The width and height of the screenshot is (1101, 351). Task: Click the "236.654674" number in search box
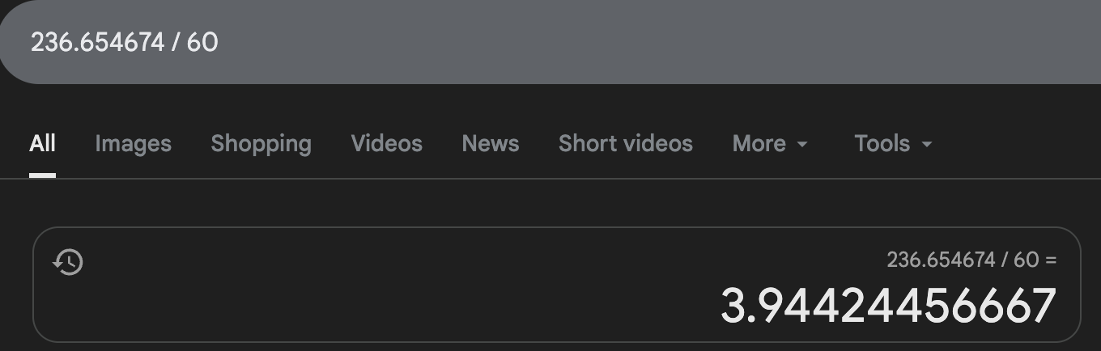(97, 42)
